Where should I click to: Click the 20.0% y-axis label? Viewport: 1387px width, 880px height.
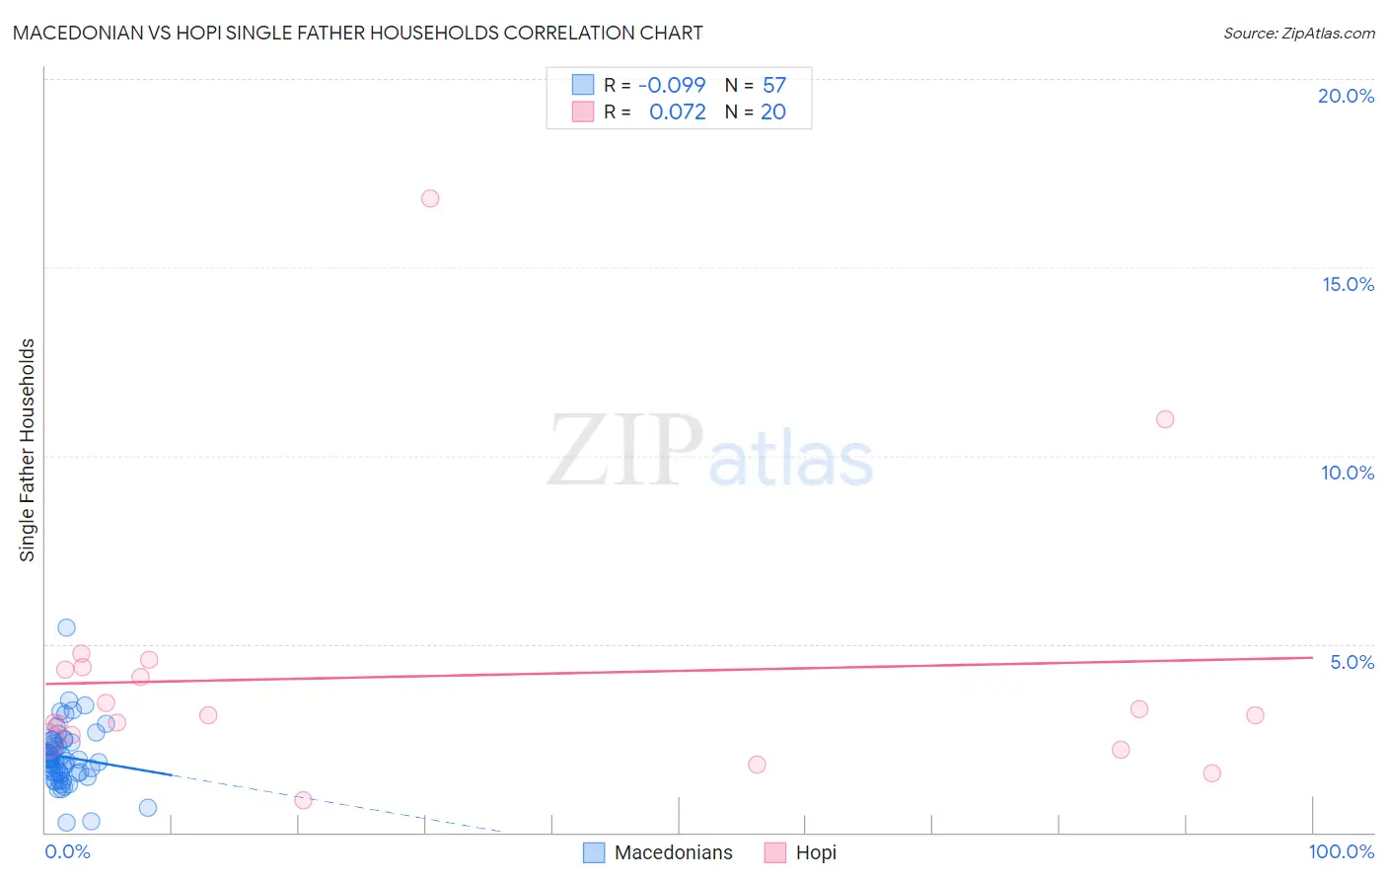click(1346, 96)
